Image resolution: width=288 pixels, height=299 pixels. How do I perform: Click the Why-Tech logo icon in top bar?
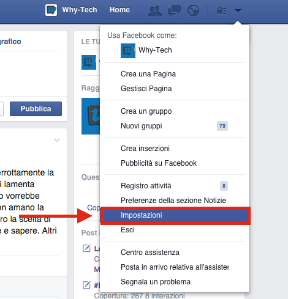[51, 10]
